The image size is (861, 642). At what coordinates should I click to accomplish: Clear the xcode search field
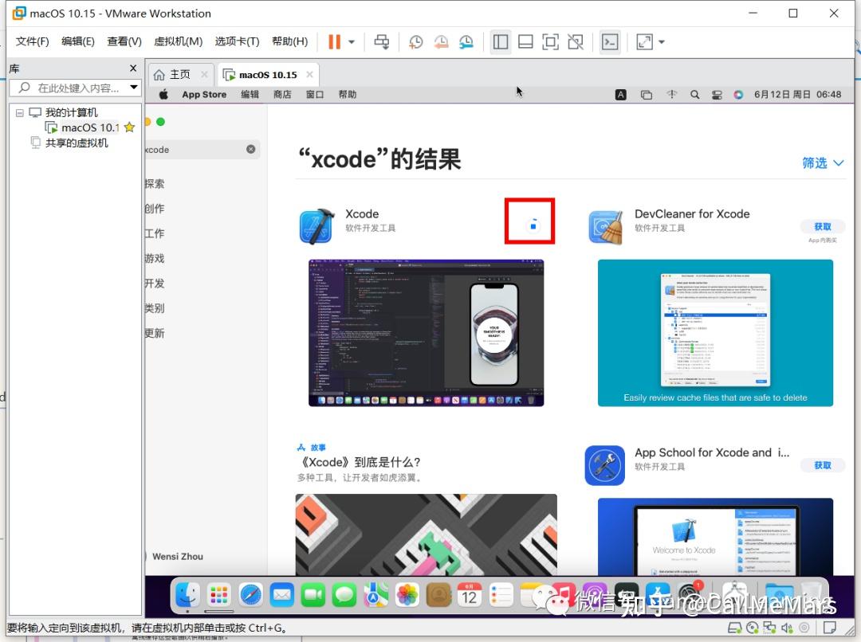[250, 149]
